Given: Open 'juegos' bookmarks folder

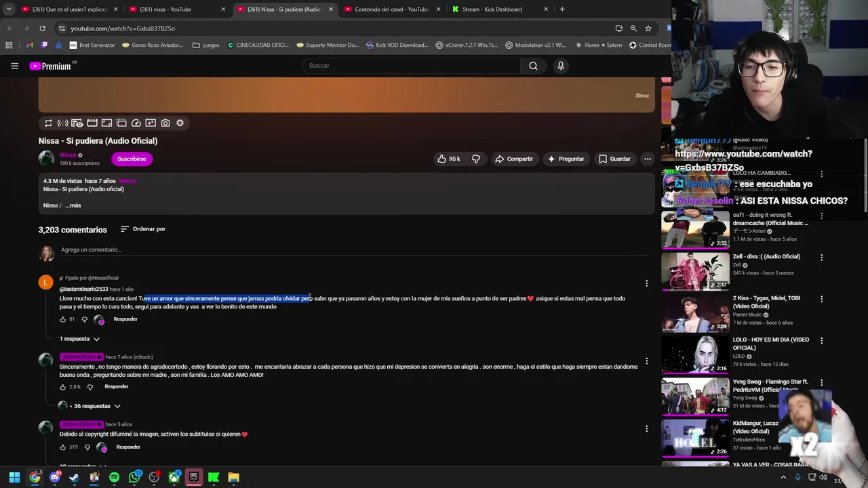Looking at the screenshot, I should point(206,45).
